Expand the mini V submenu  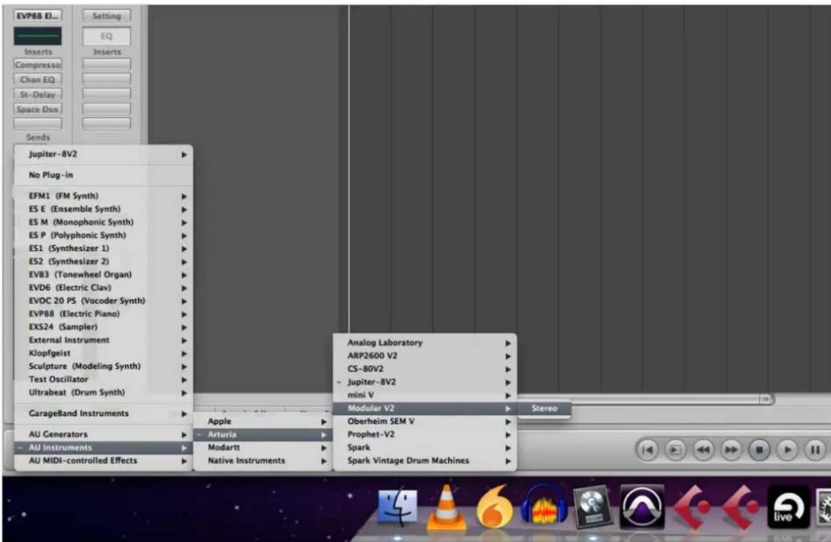click(x=425, y=395)
